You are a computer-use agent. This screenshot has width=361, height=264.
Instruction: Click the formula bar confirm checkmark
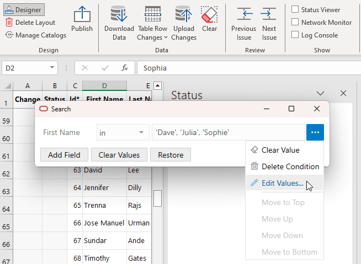105,68
